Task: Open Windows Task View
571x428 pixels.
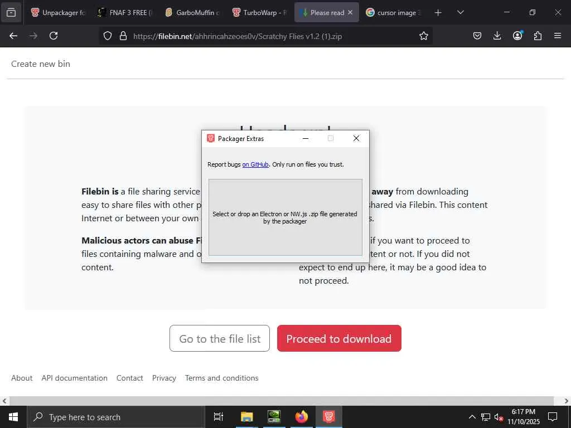Action: 219,417
